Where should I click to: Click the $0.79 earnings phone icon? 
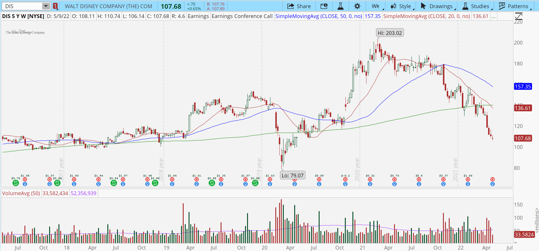click(394, 179)
